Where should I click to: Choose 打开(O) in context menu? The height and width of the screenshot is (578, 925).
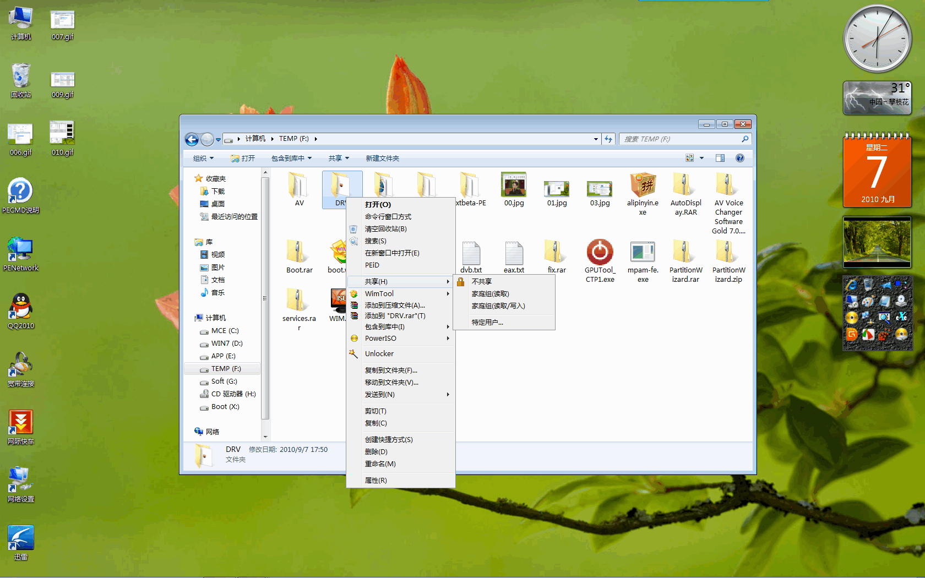pos(400,204)
